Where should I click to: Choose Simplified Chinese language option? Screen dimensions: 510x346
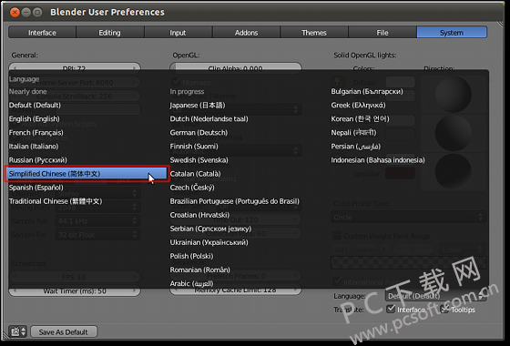(87, 174)
